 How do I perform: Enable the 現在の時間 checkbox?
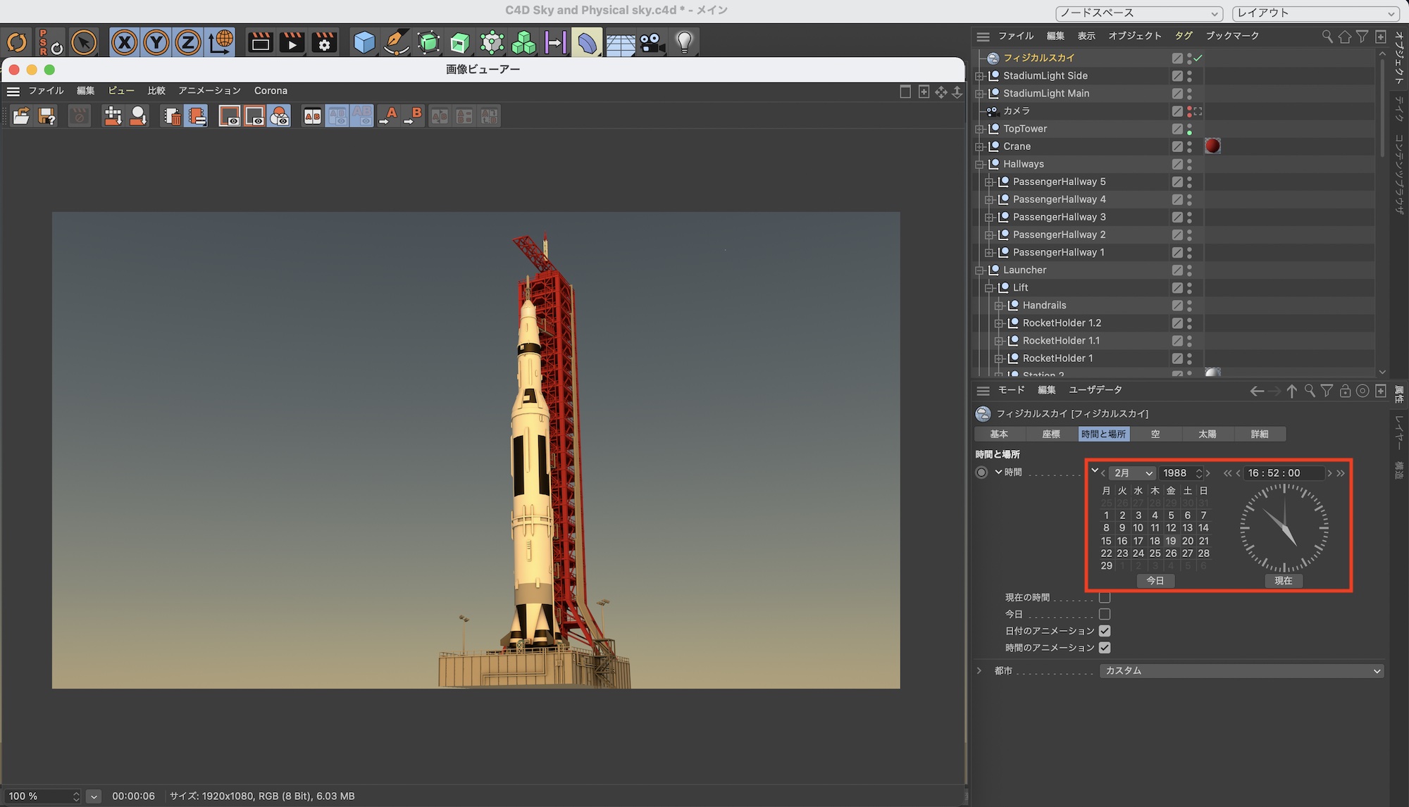1105,598
